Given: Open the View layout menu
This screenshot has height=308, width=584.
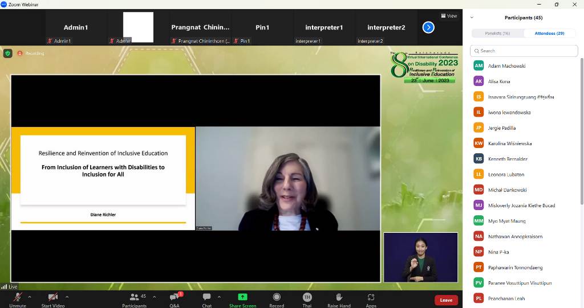Looking at the screenshot, I should pyautogui.click(x=449, y=16).
